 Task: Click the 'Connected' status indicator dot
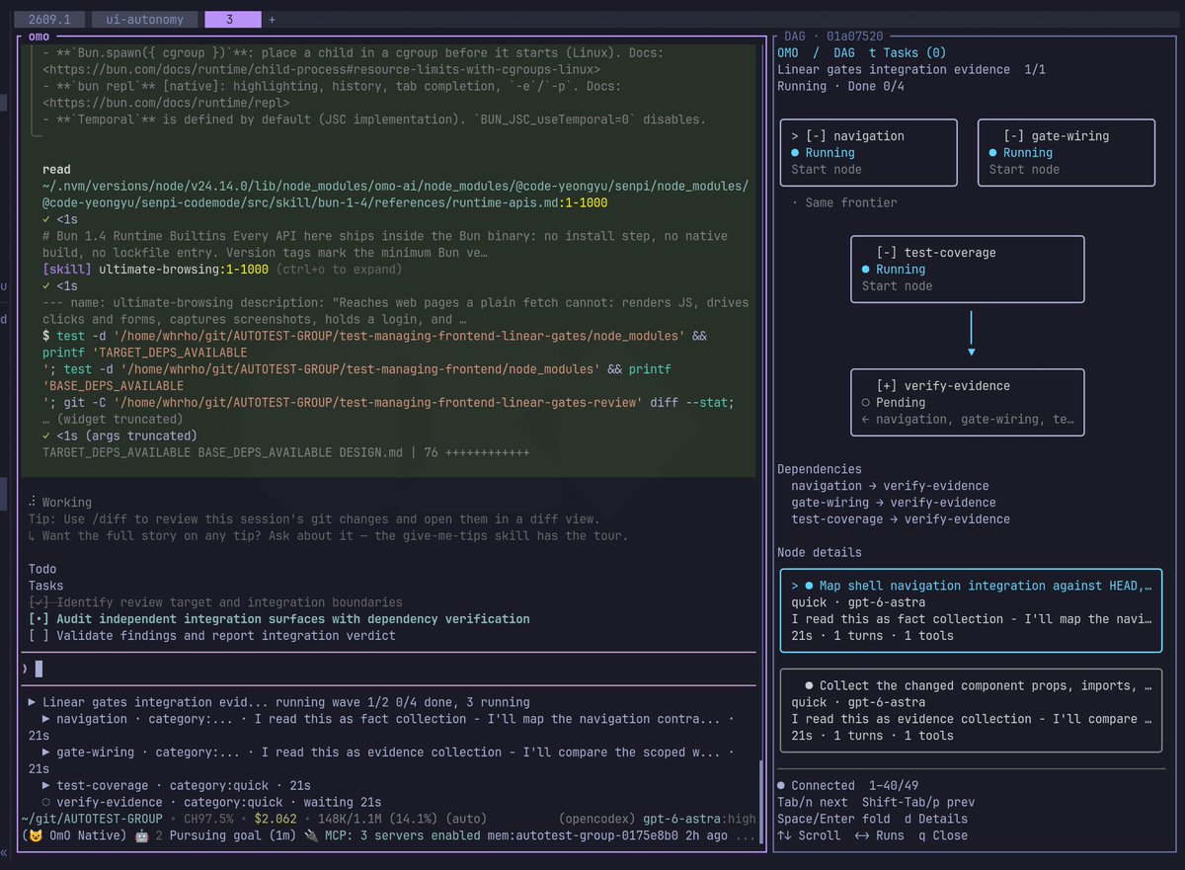[x=781, y=786]
